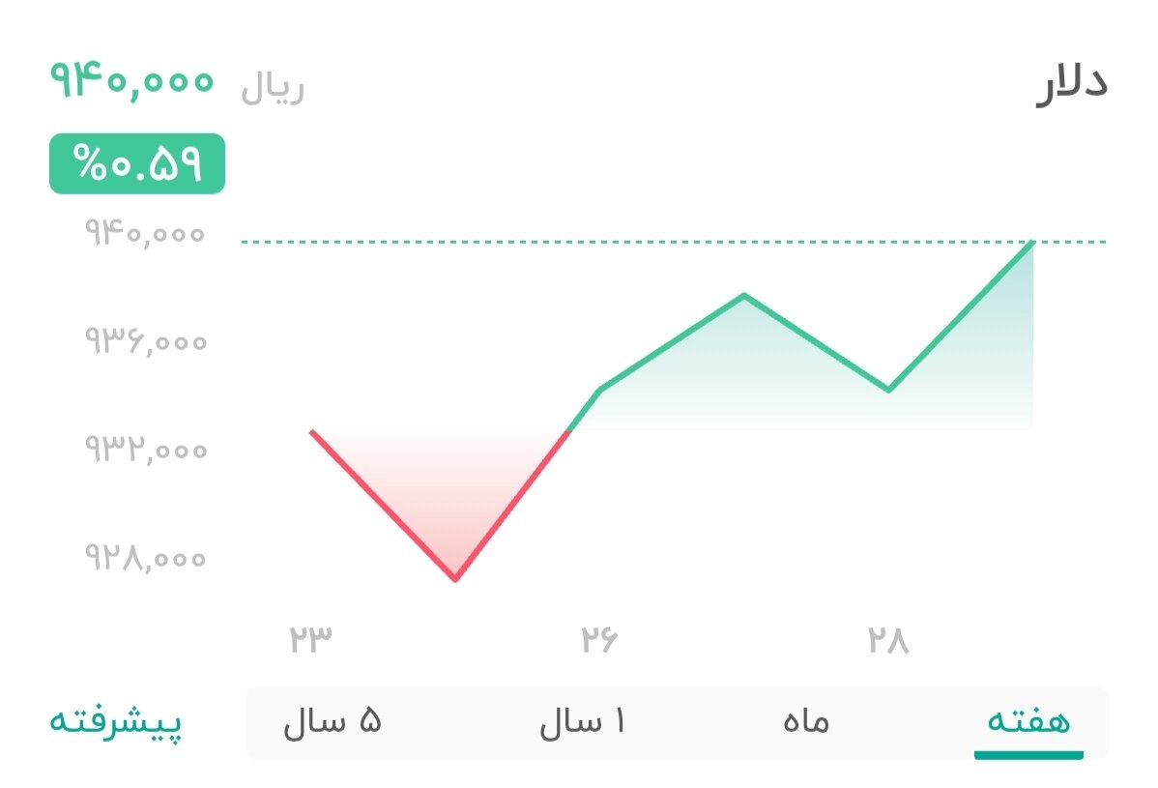Switch to the هفته (week) tab
The image size is (1158, 788).
[1027, 720]
